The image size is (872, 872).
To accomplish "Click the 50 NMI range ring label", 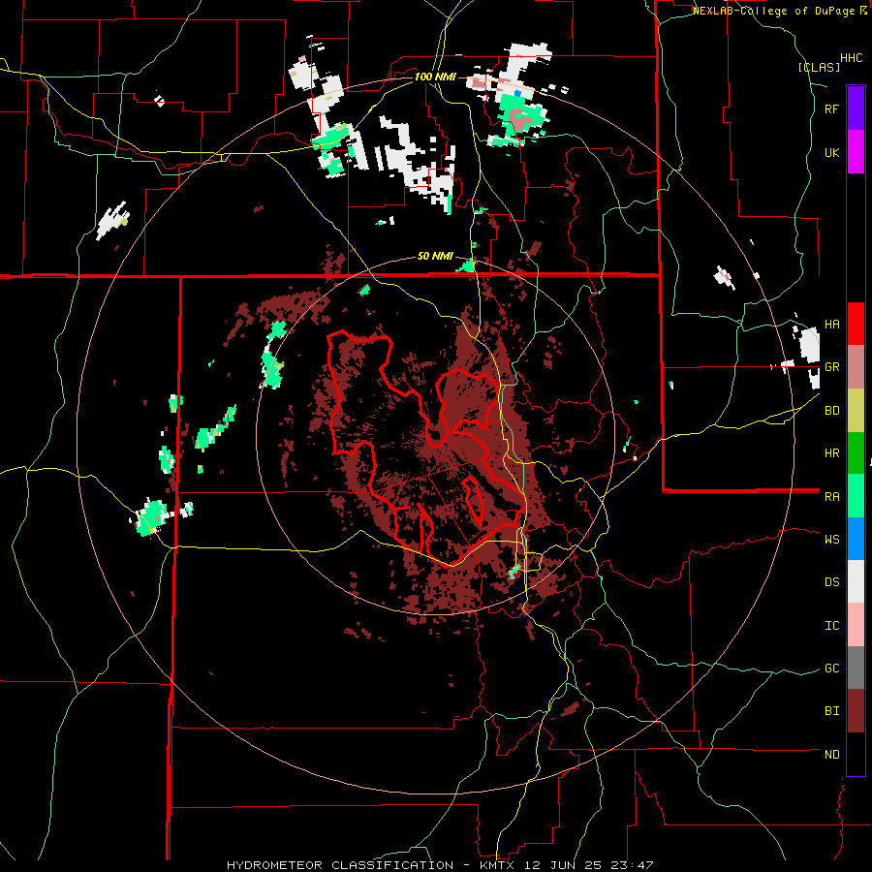I will coord(435,257).
